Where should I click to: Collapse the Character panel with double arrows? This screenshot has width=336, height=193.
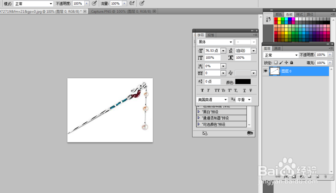point(252,30)
